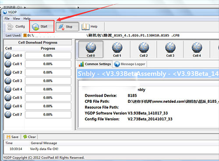Screen dimensions: 219x161
Task: Click the General Message column header
Action: pyautogui.click(x=44, y=143)
